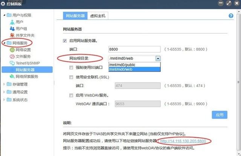This screenshot has height=156, width=241.
Task: Click the 网络设置 globe icon
Action: pyautogui.click(x=12, y=50)
